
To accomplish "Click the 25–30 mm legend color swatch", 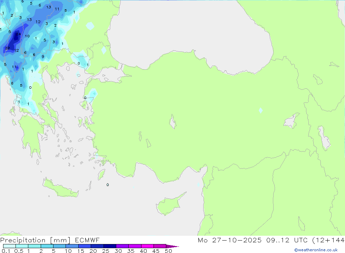I will coord(110,246).
